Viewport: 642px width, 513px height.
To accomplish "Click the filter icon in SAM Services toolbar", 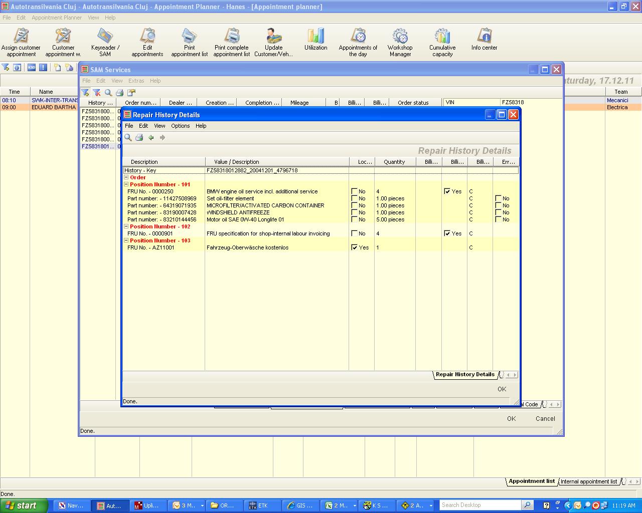I will (x=85, y=93).
